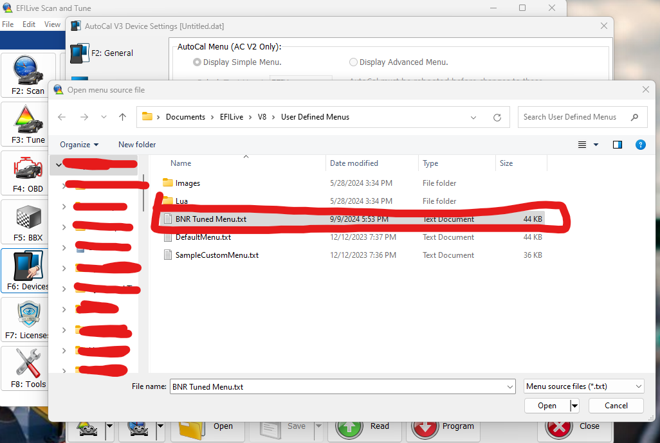This screenshot has height=443, width=660.
Task: Click EFILive in breadcrumb path
Action: tap(232, 117)
